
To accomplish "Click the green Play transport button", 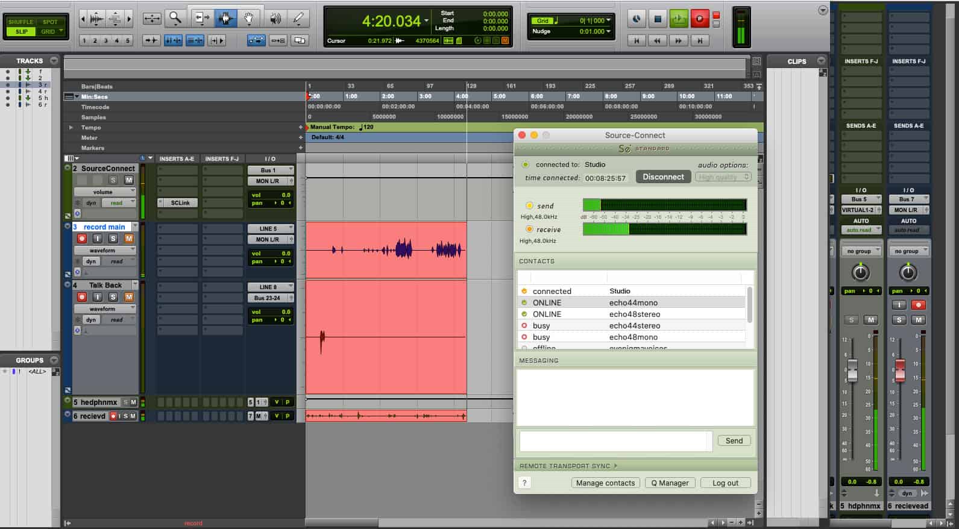I will click(x=679, y=19).
